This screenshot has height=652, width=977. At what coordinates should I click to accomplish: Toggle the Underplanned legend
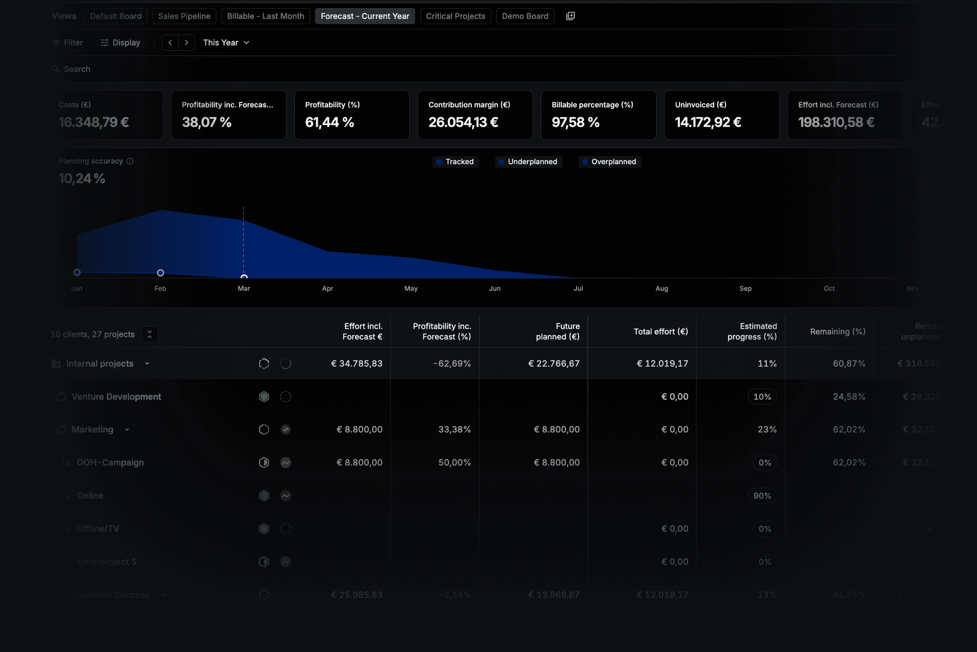[528, 162]
